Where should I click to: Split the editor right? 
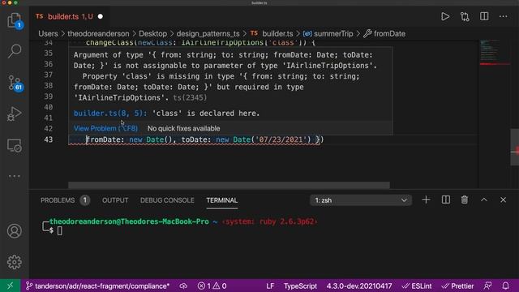click(484, 16)
